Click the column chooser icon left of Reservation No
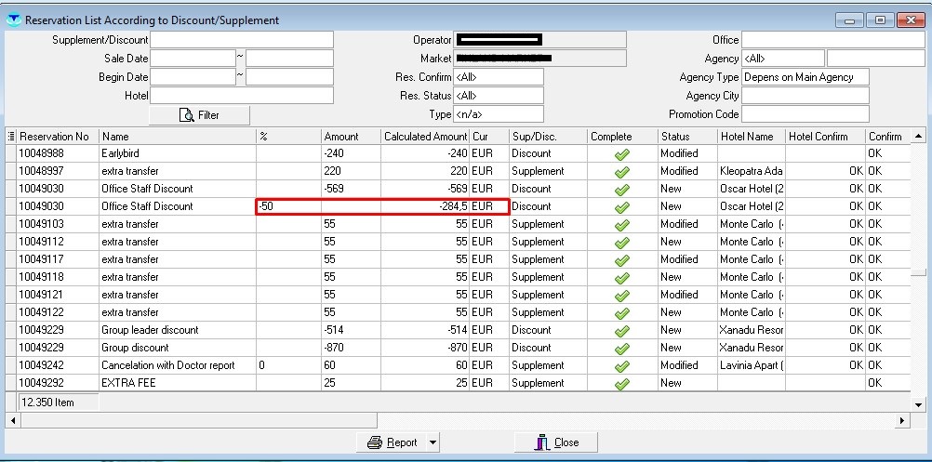This screenshot has height=462, width=932. pos(11,137)
